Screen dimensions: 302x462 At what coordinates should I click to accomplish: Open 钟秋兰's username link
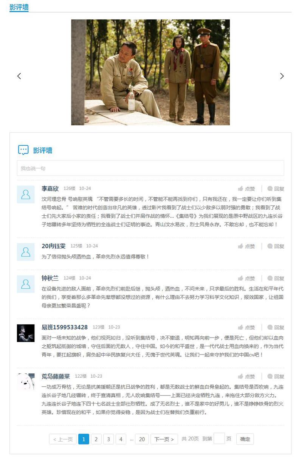[x=50, y=278]
